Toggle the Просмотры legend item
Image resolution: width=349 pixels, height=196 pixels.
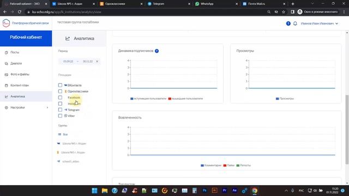point(285,99)
